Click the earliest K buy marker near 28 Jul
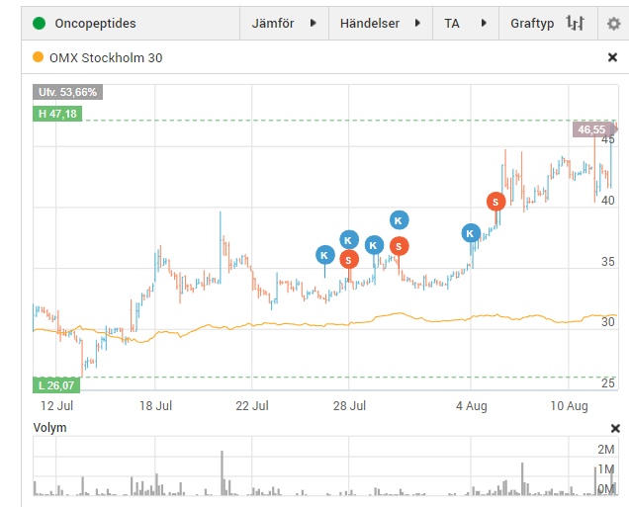Image resolution: width=629 pixels, height=507 pixels. pyautogui.click(x=325, y=255)
